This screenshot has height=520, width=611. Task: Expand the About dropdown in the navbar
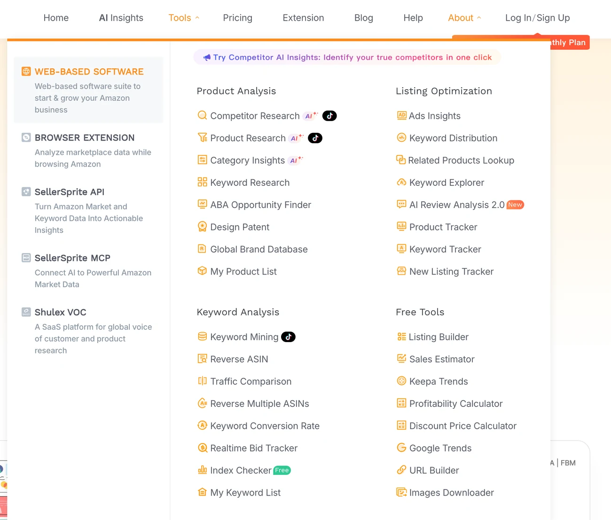464,18
